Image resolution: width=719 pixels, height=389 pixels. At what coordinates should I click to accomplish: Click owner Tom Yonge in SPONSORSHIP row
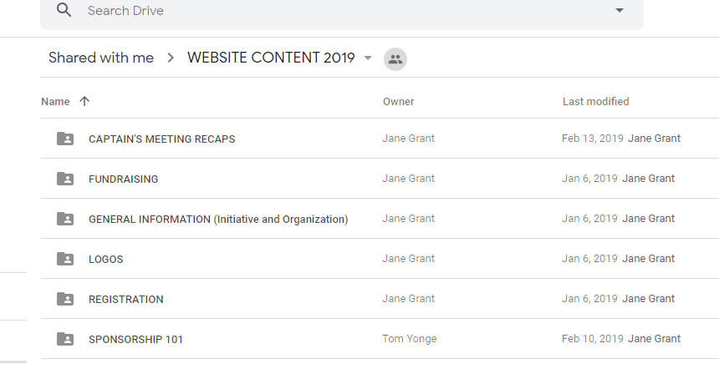pyautogui.click(x=410, y=339)
